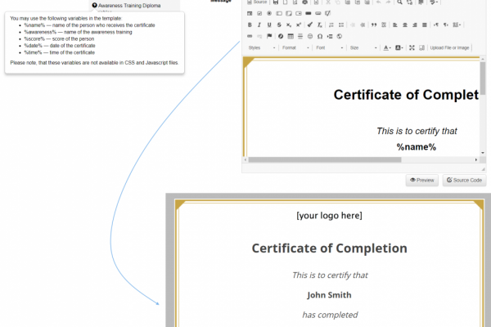This screenshot has height=327, width=491.
Task: Click the Preview button
Action: click(422, 180)
